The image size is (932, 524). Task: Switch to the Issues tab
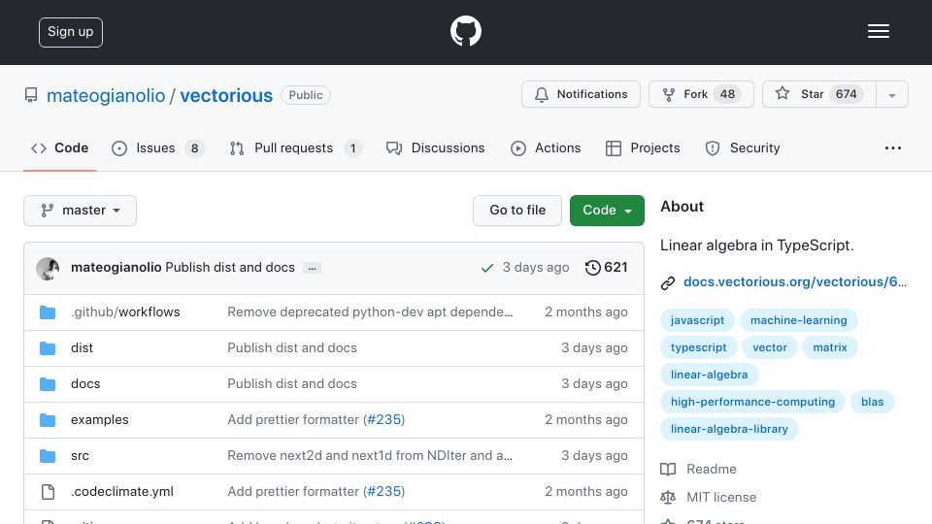pos(157,147)
